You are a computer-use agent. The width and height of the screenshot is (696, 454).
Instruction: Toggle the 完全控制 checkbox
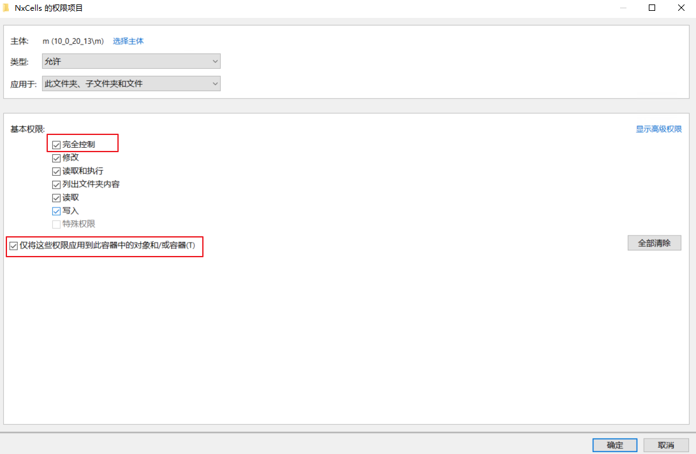[56, 145]
